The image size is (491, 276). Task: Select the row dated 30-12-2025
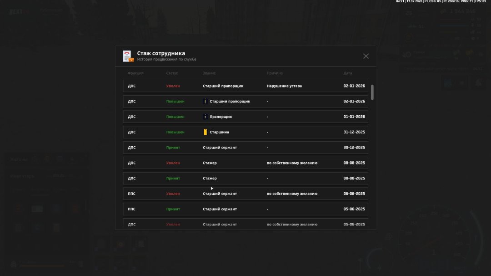pos(245,148)
